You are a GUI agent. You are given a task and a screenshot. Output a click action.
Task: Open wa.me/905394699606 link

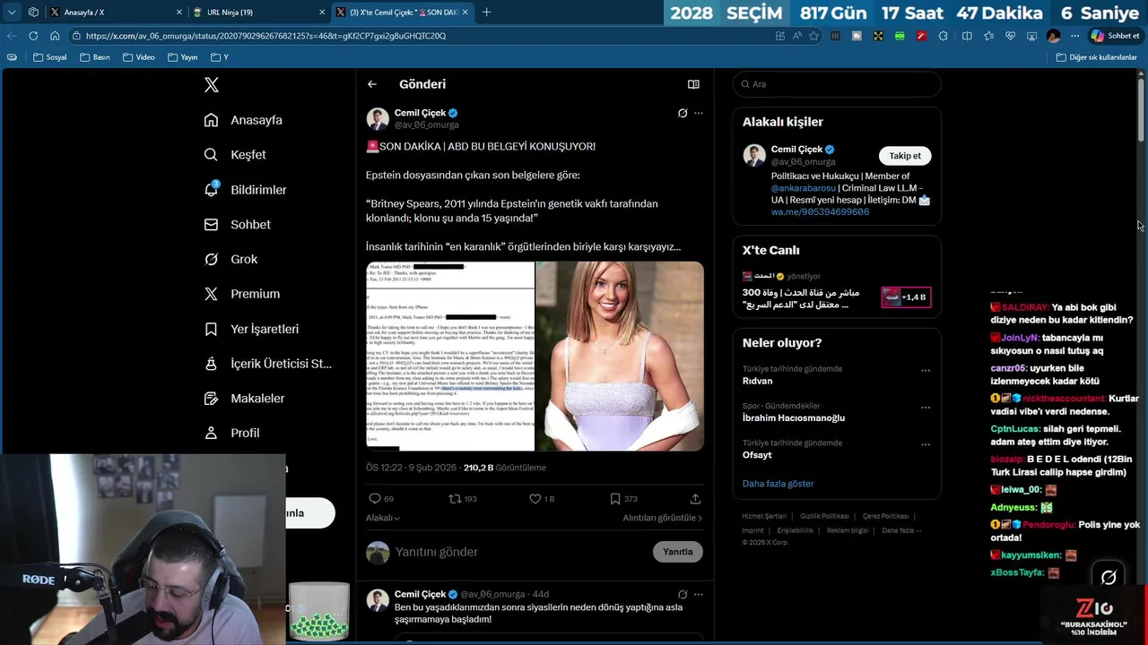click(820, 212)
